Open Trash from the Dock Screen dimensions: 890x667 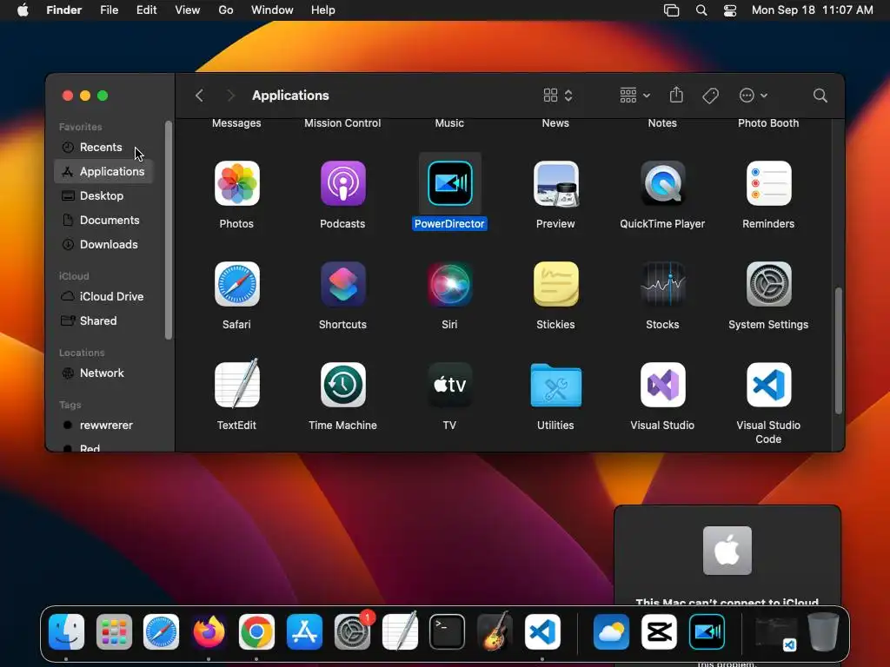(823, 631)
